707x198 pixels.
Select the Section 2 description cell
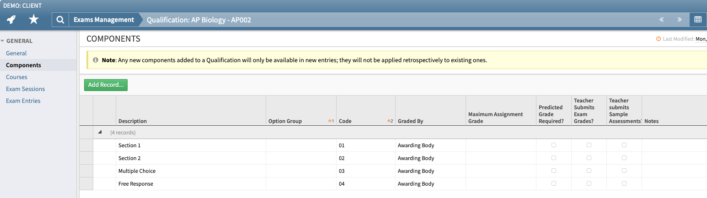coord(191,158)
